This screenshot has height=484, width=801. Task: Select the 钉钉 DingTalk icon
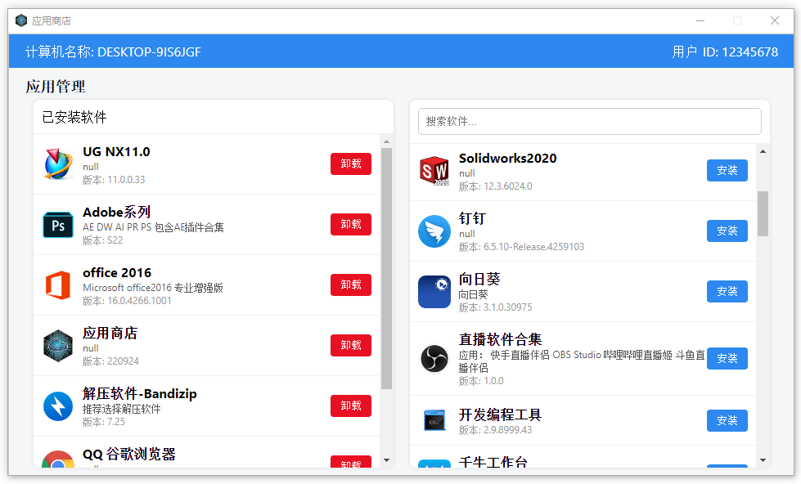click(x=434, y=231)
